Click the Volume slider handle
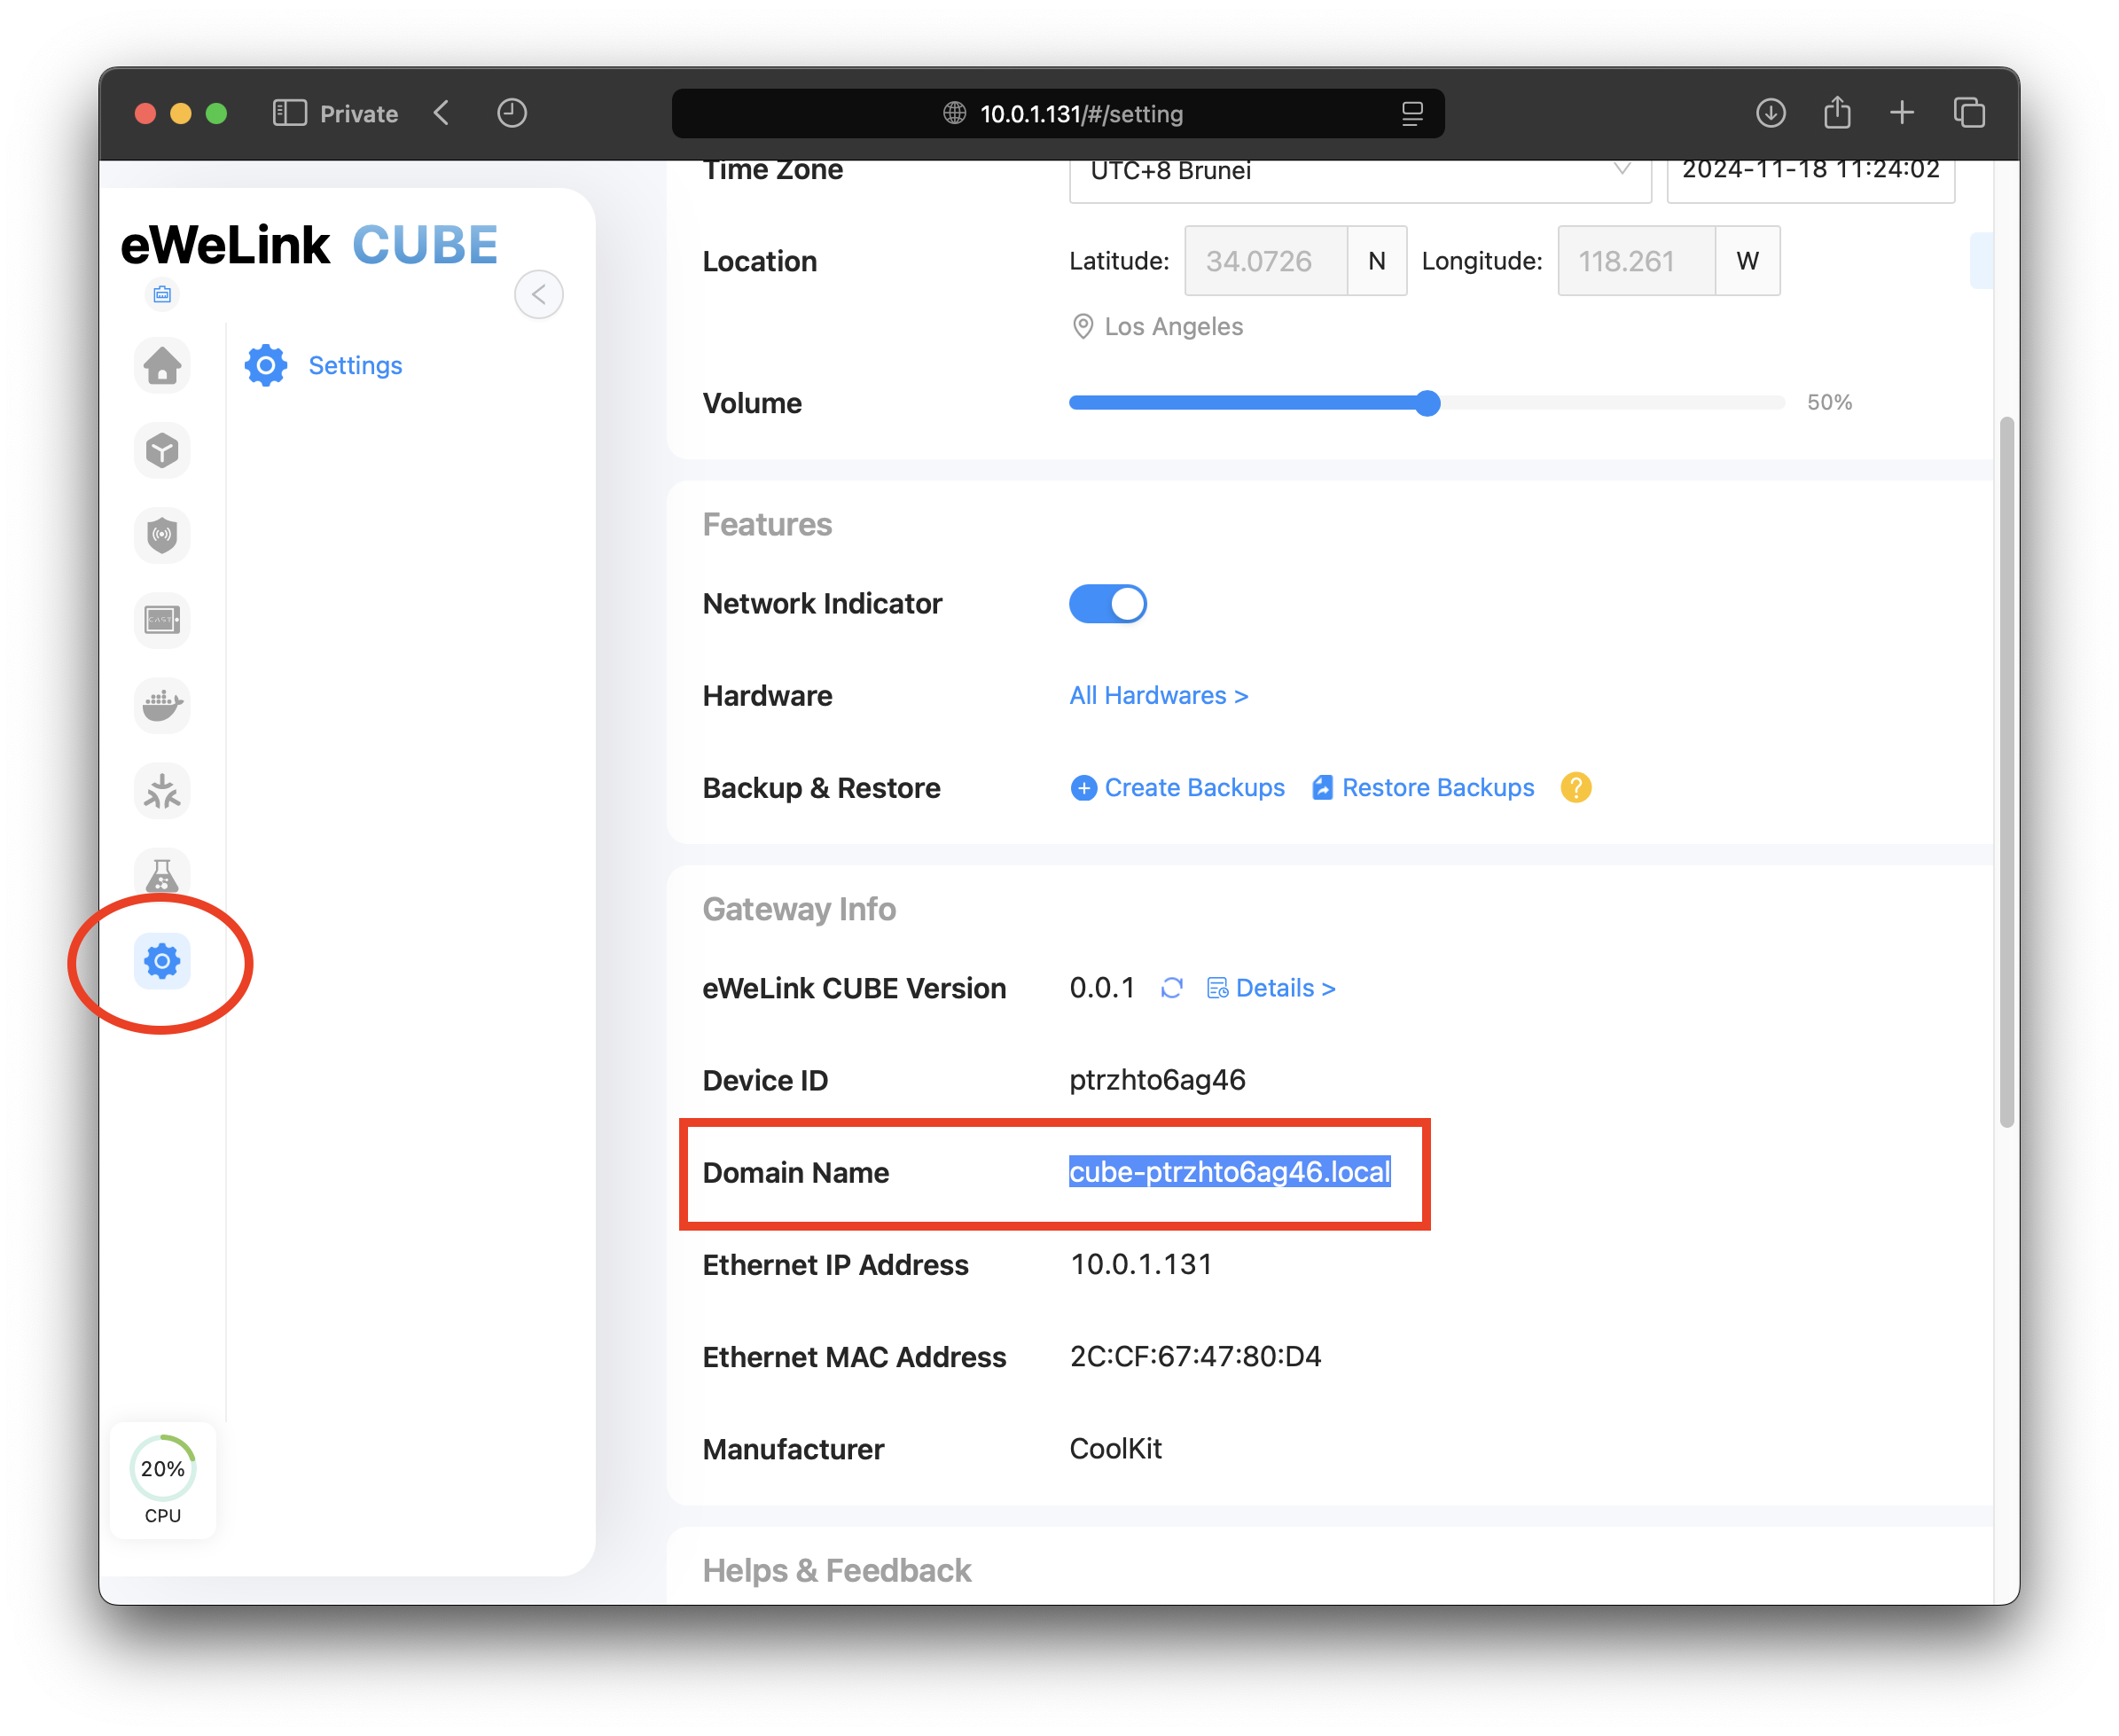This screenshot has height=1736, width=2119. pos(1428,403)
